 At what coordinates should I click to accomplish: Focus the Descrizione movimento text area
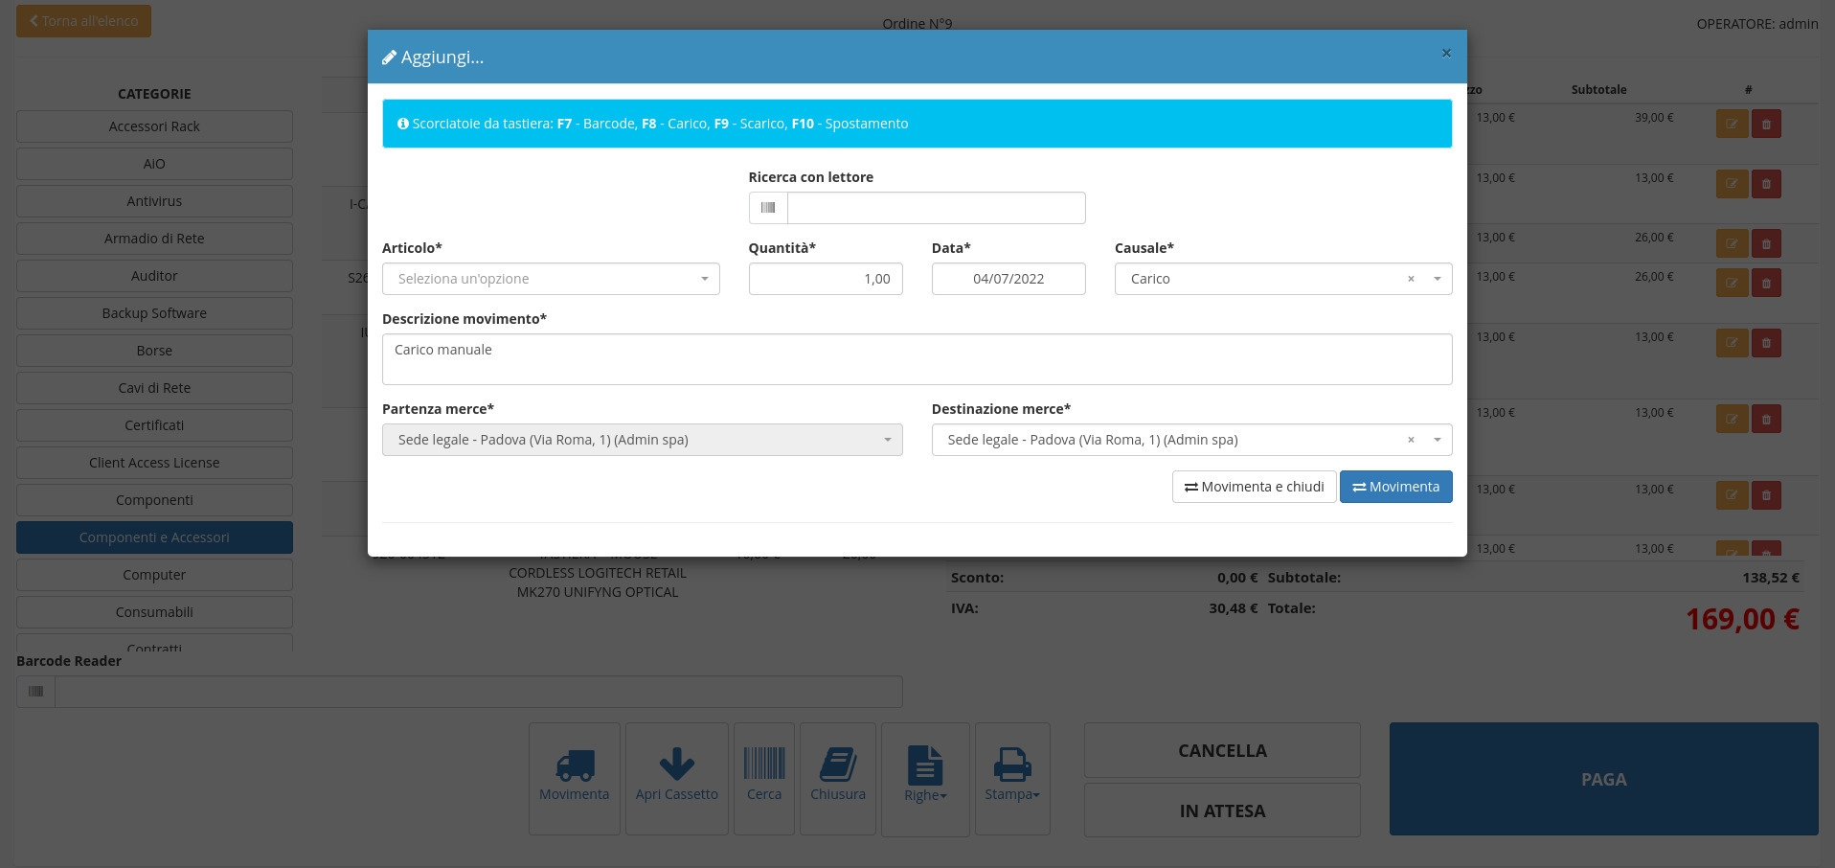pyautogui.click(x=917, y=359)
